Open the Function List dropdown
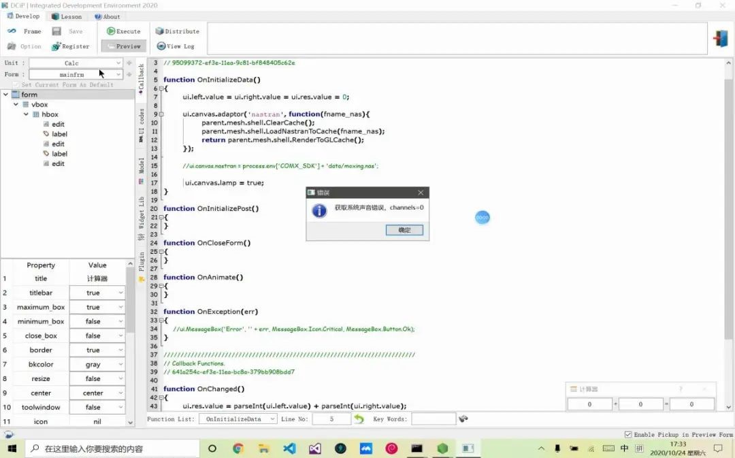Image resolution: width=735 pixels, height=458 pixels. coord(238,419)
